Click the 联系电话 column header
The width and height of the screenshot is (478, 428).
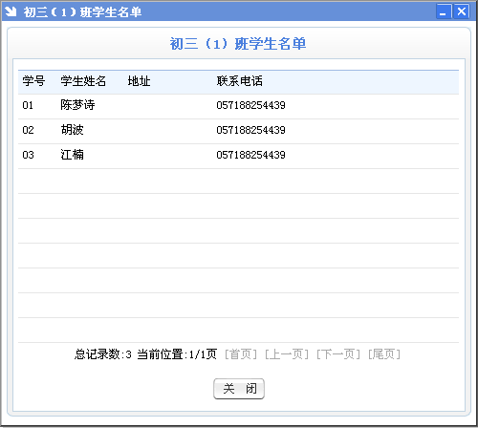click(x=240, y=81)
